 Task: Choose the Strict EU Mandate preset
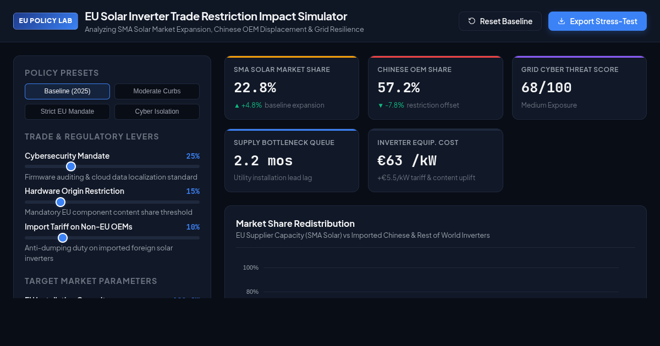(x=67, y=111)
